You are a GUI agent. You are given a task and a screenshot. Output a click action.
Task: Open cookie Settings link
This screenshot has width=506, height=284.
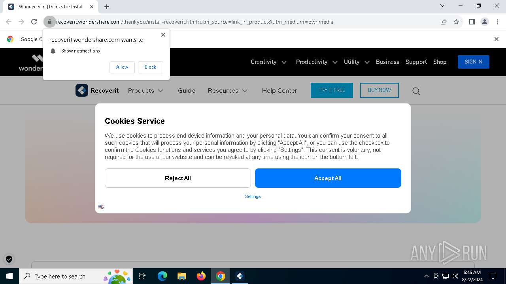tap(253, 196)
